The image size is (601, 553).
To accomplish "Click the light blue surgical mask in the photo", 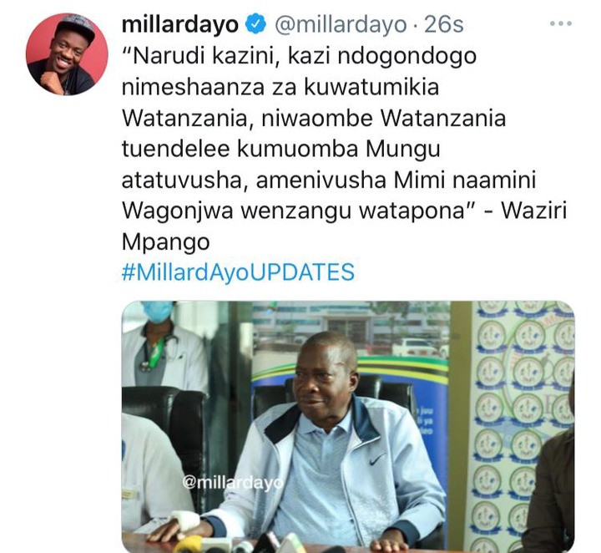I will pos(158,312).
